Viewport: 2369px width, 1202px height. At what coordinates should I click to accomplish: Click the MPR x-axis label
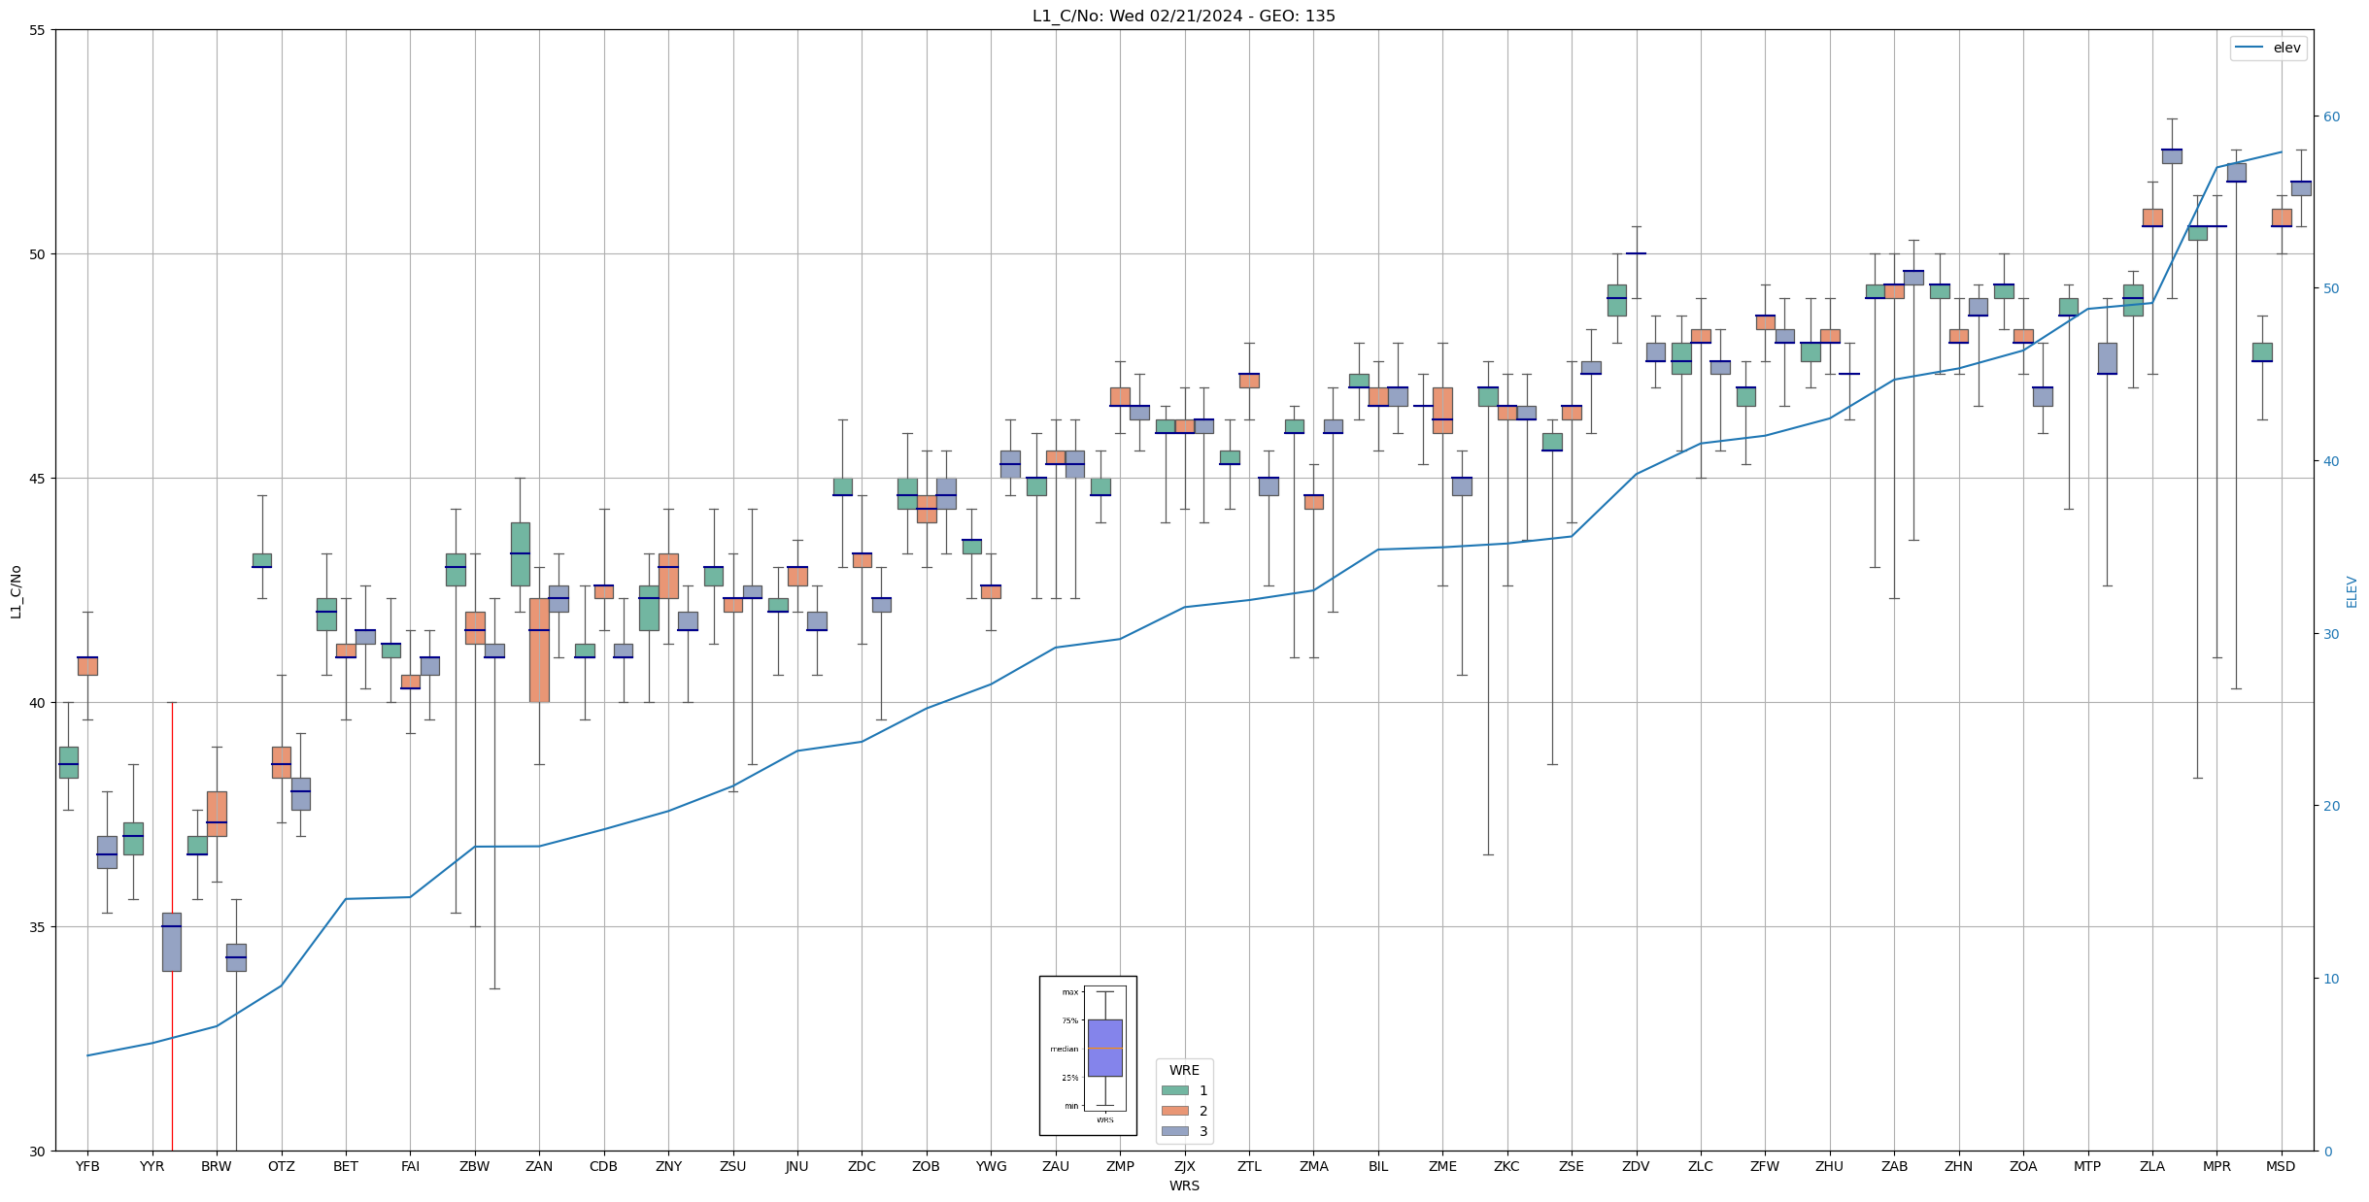click(x=2217, y=1166)
